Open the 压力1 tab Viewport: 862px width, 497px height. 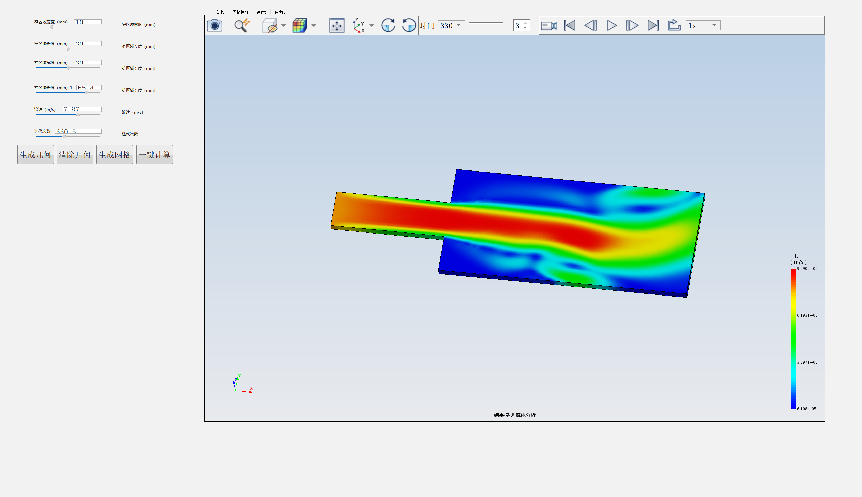click(280, 12)
